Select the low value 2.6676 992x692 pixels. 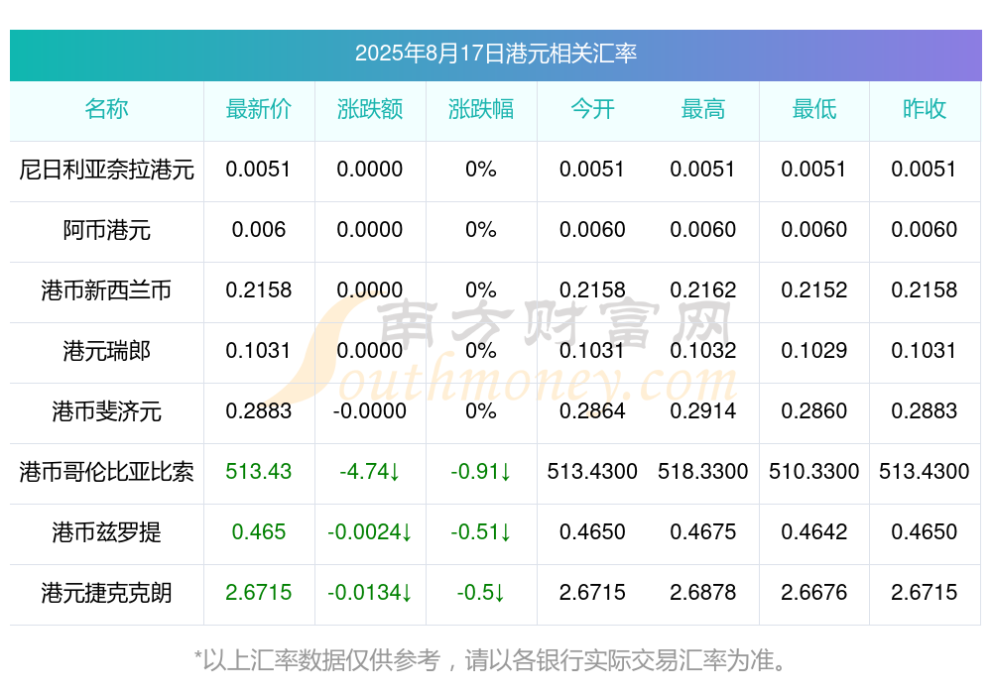point(814,593)
